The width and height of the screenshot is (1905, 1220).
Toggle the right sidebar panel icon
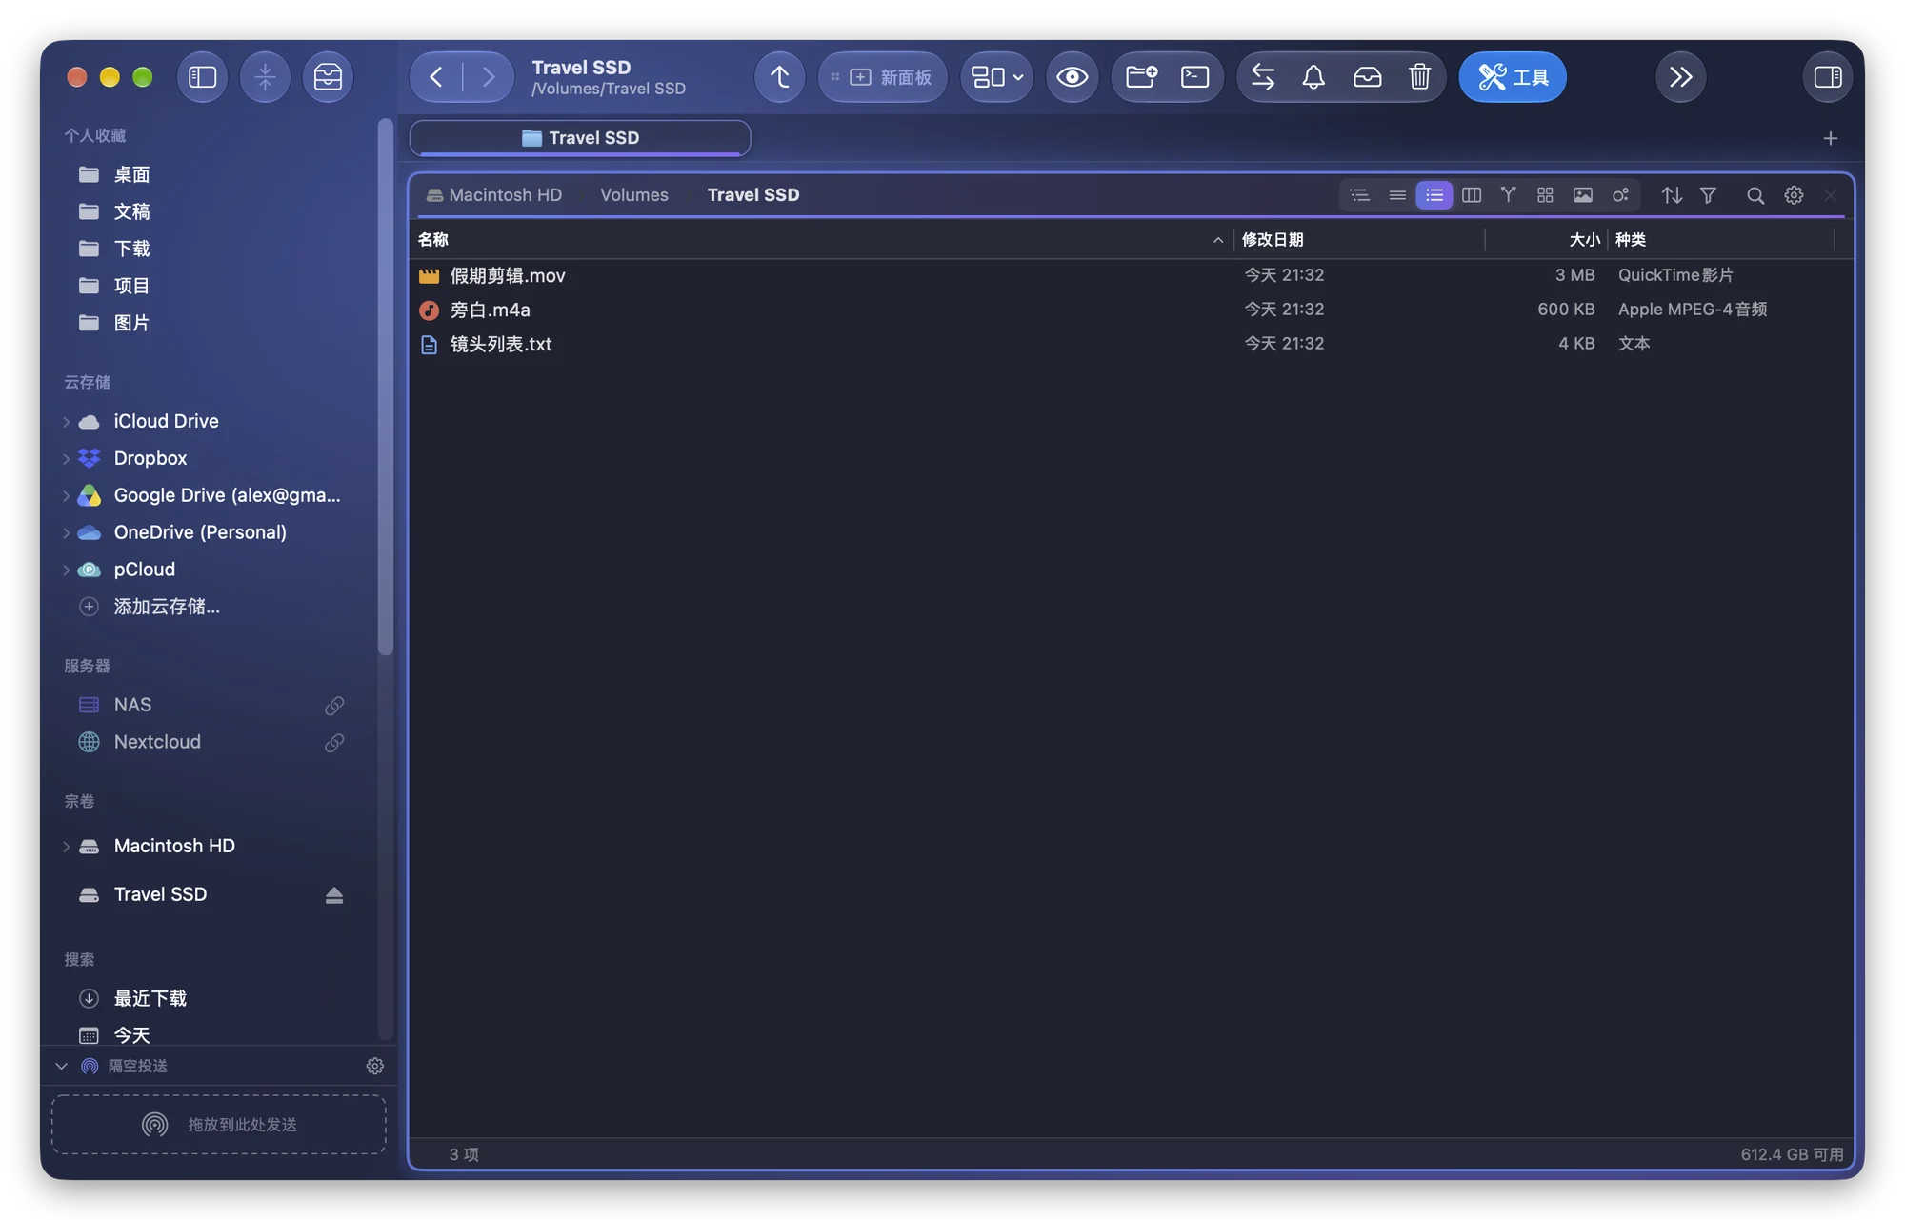1827,77
